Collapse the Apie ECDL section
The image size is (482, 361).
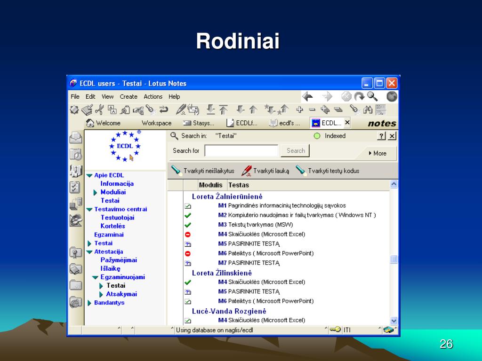(89, 176)
